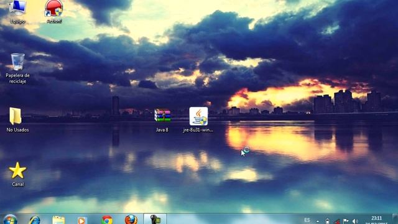Open the Action Center flag icon
Screen dimensions: 398x224
346,222
